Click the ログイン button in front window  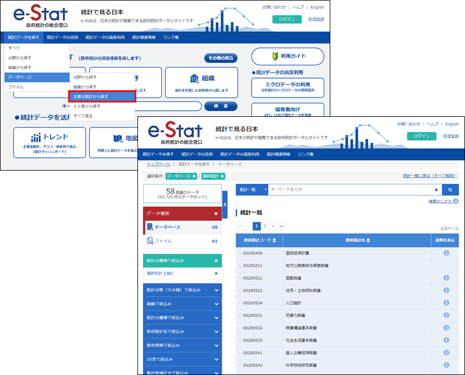(x=421, y=136)
